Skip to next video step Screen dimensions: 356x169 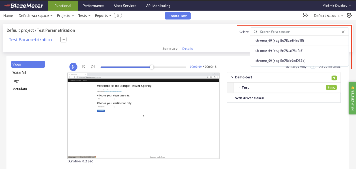coord(93,67)
